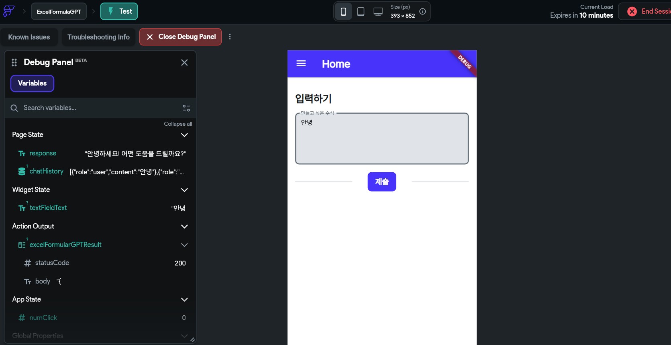Screen dimensions: 671x345
Task: Collapse the Page State section
Action: point(184,135)
